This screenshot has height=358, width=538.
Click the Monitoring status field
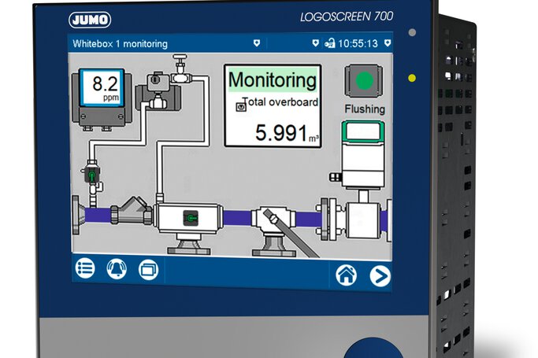pyautogui.click(x=273, y=79)
